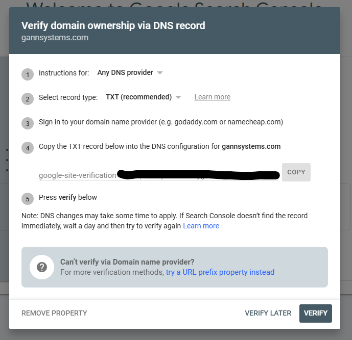The image size is (352, 340).
Task: Click REMOVE PROPERTY button
Action: point(54,313)
